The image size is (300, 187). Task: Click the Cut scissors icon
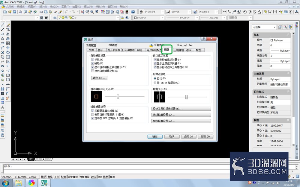(x=41, y=12)
